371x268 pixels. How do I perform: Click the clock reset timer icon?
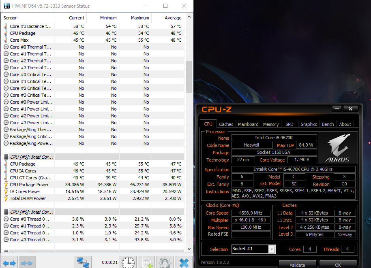tap(128, 263)
